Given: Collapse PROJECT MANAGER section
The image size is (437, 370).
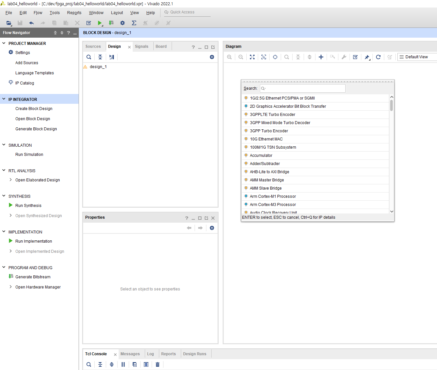Looking at the screenshot, I should [x=4, y=43].
